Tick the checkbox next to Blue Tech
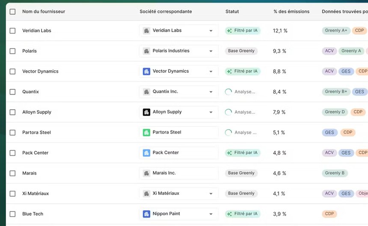This screenshot has height=226, width=368. click(12, 214)
